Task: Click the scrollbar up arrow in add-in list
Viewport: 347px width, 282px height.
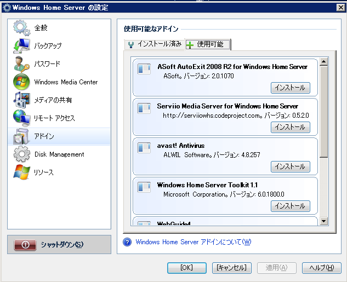Action: pos(323,59)
